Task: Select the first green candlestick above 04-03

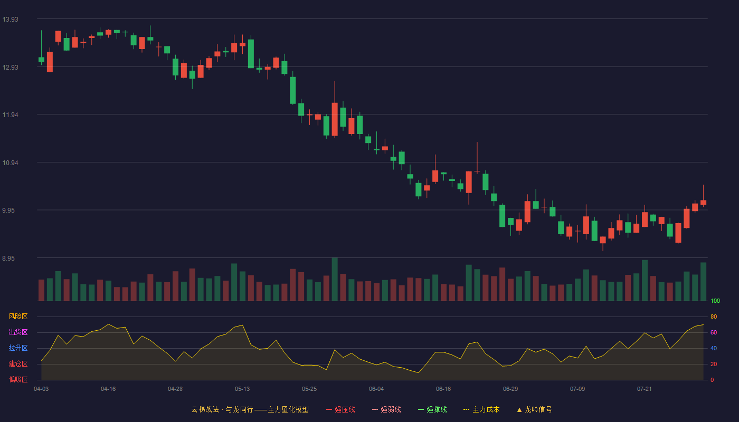Action: point(41,60)
